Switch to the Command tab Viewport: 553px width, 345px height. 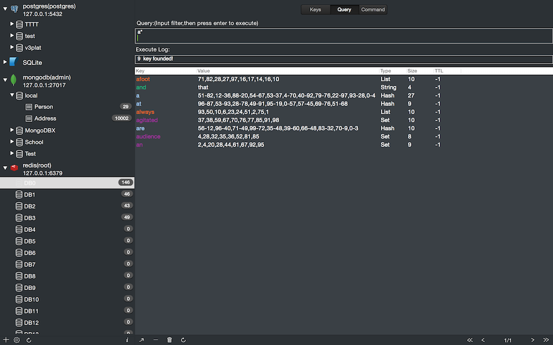coord(373,10)
